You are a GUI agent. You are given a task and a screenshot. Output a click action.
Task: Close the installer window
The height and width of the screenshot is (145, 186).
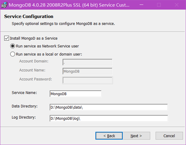(177, 5)
